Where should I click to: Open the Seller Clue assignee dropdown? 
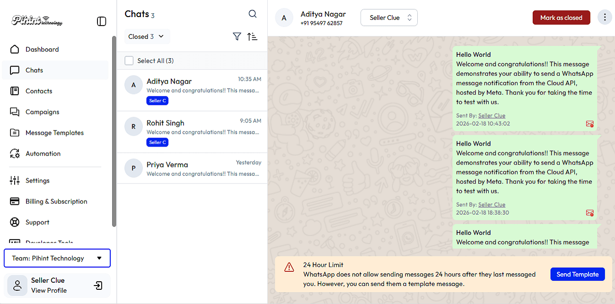389,17
